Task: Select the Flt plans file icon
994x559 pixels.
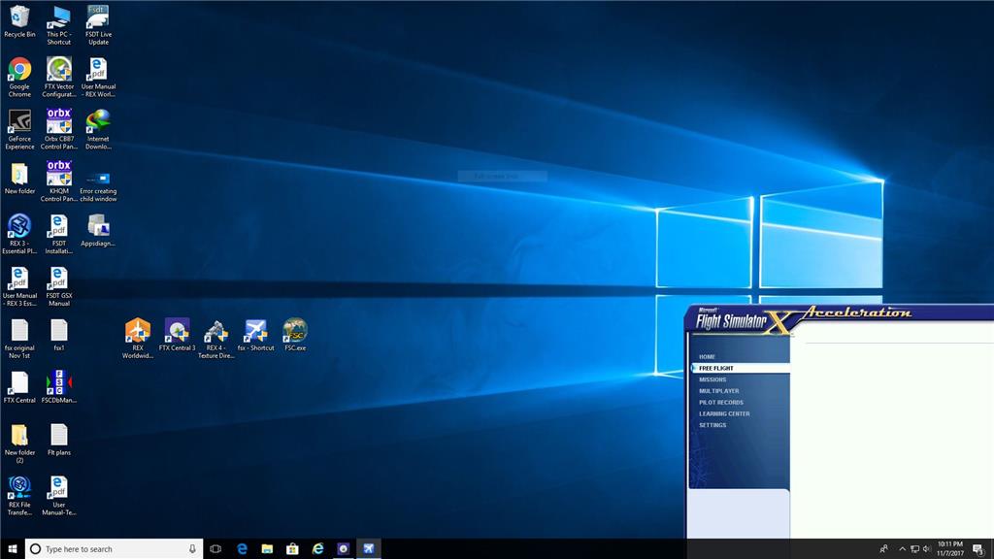Action: pos(59,440)
